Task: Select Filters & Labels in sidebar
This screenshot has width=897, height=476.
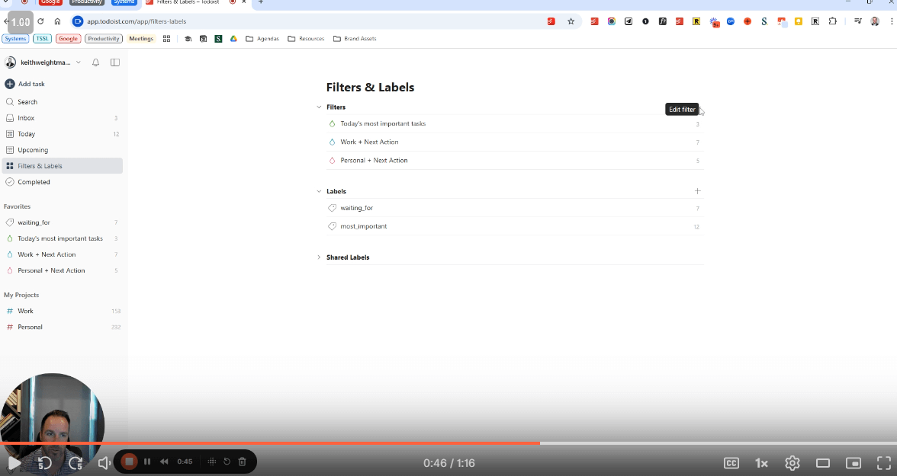Action: [x=62, y=166]
